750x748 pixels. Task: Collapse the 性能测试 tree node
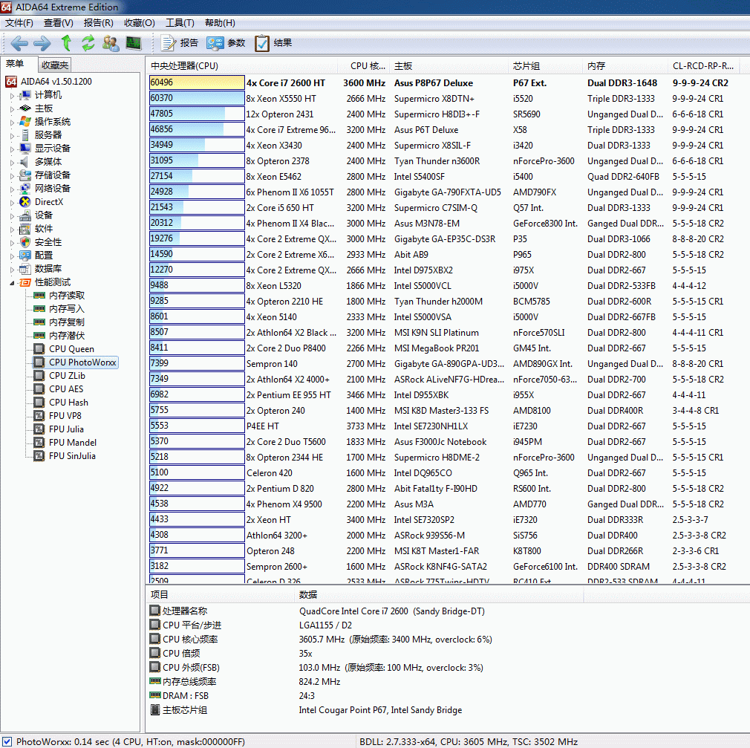12,283
